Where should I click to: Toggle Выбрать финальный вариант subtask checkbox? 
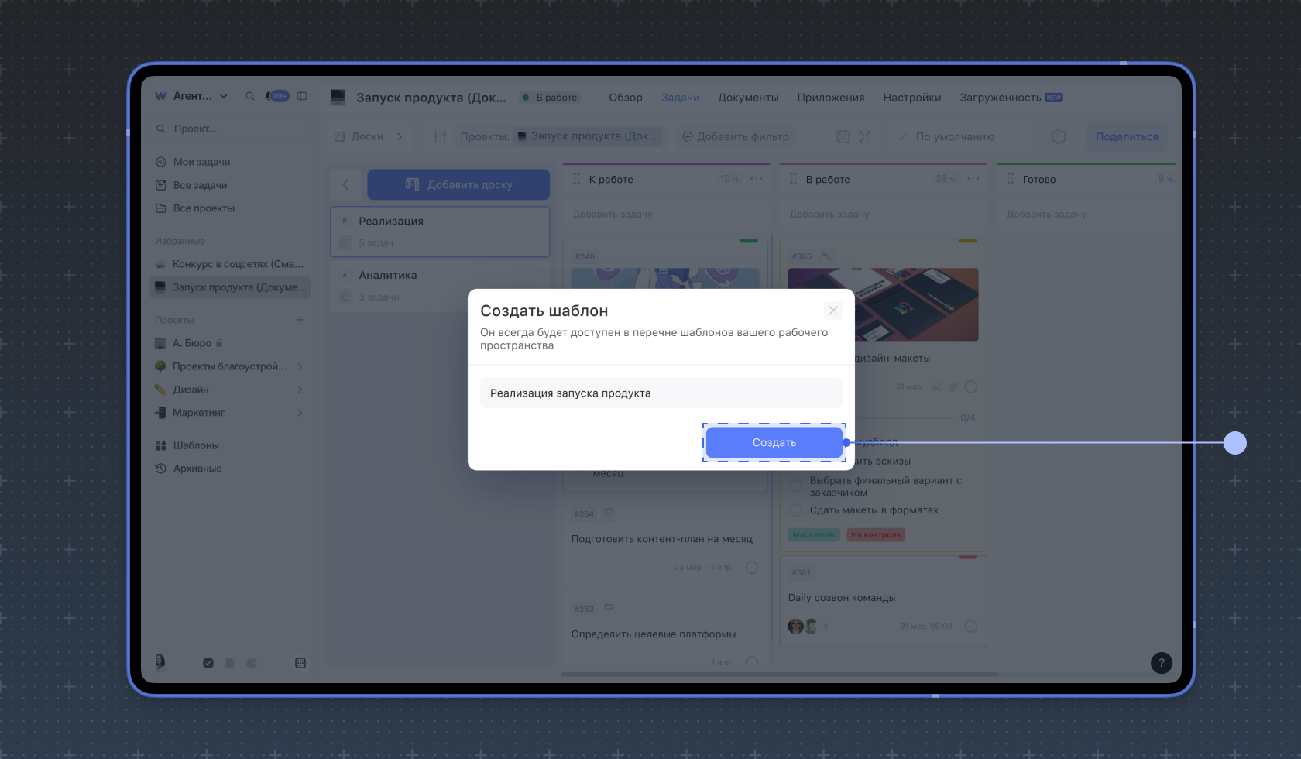pos(795,486)
